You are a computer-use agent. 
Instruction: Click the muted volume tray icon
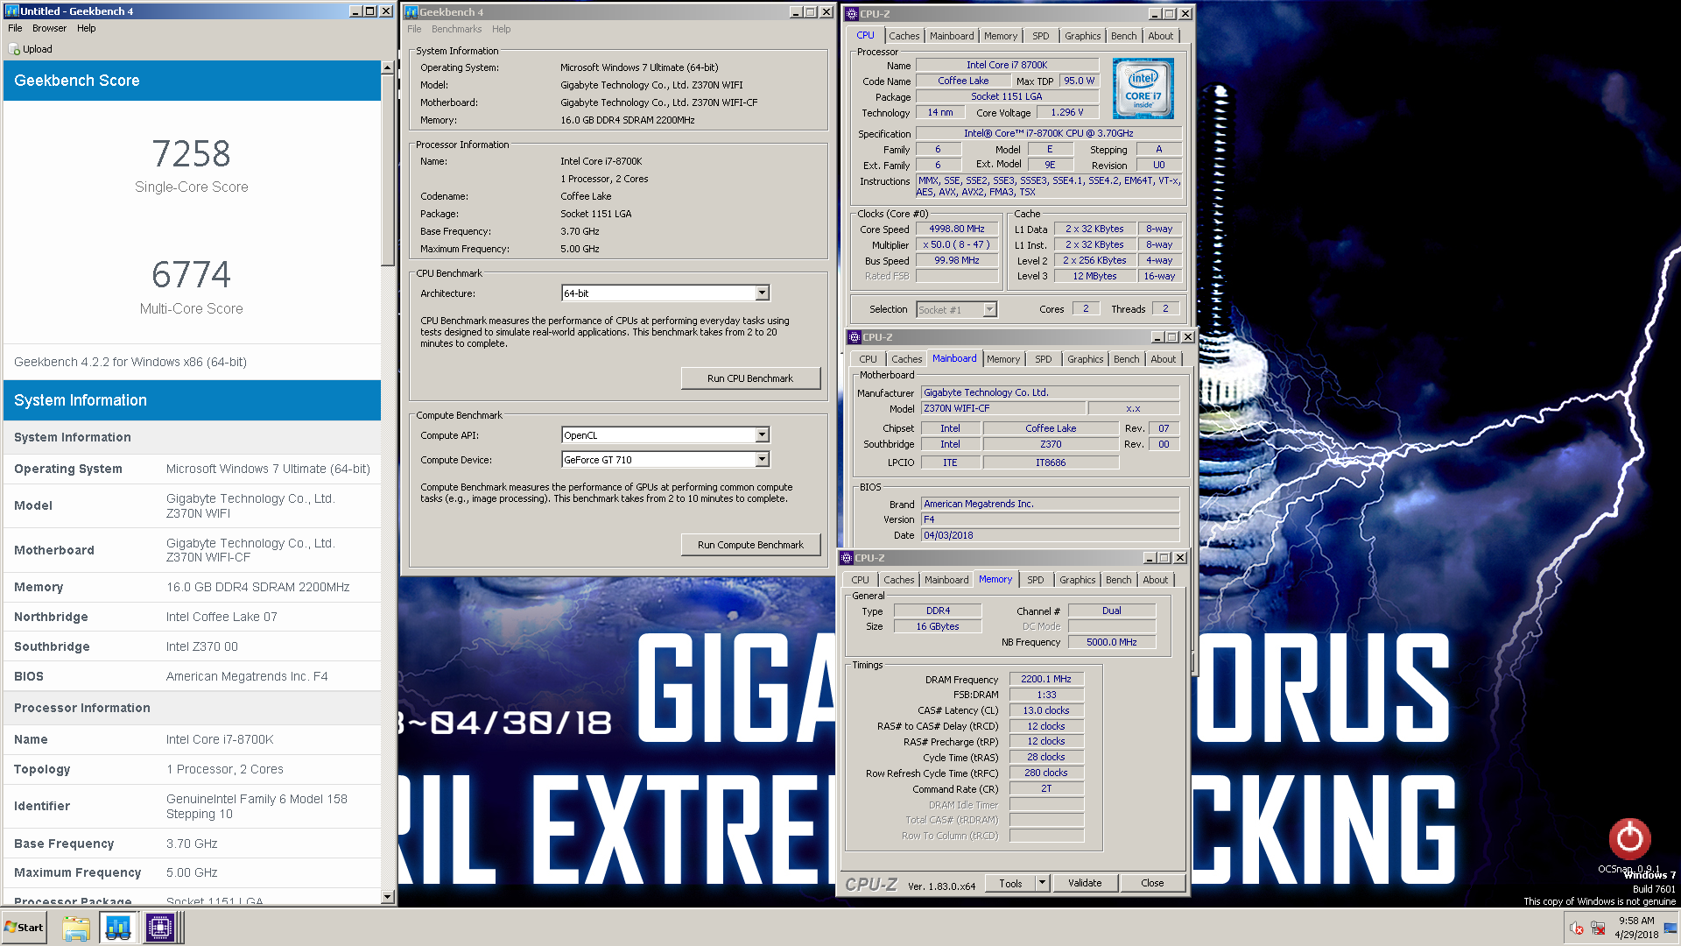click(x=1576, y=928)
